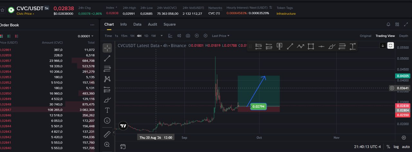The width and height of the screenshot is (412, 152).
Task: Open the multi-chart grid layout icon
Action: pos(397,24)
